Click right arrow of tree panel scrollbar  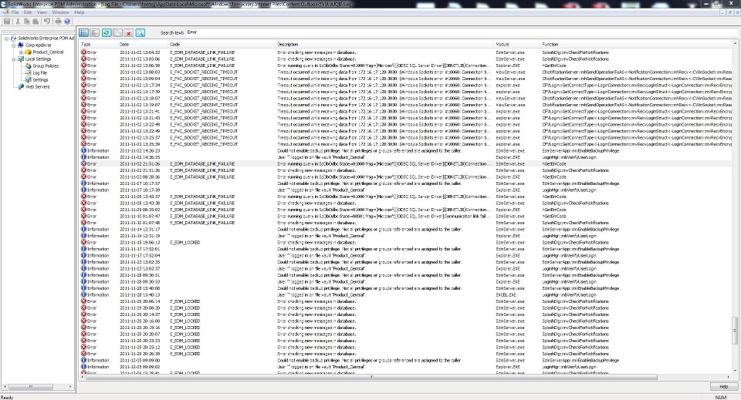point(70,386)
